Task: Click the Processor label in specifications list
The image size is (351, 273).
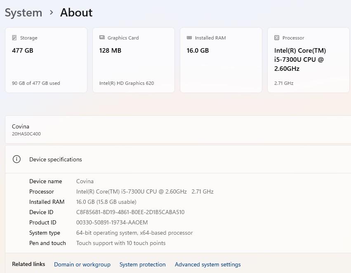Action: (x=41, y=191)
